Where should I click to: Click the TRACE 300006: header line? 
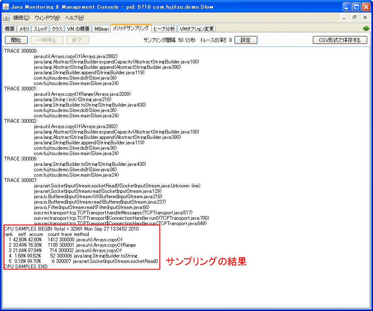pyautogui.click(x=21, y=159)
